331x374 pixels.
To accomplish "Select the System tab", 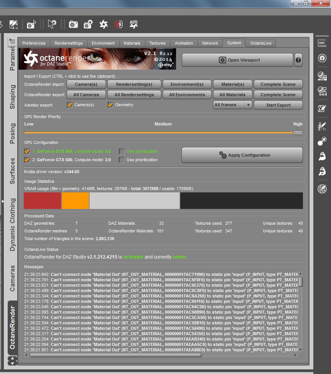I will (234, 43).
